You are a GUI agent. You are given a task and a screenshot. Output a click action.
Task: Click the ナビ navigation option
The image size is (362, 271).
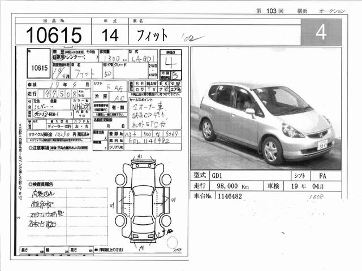(x=163, y=89)
